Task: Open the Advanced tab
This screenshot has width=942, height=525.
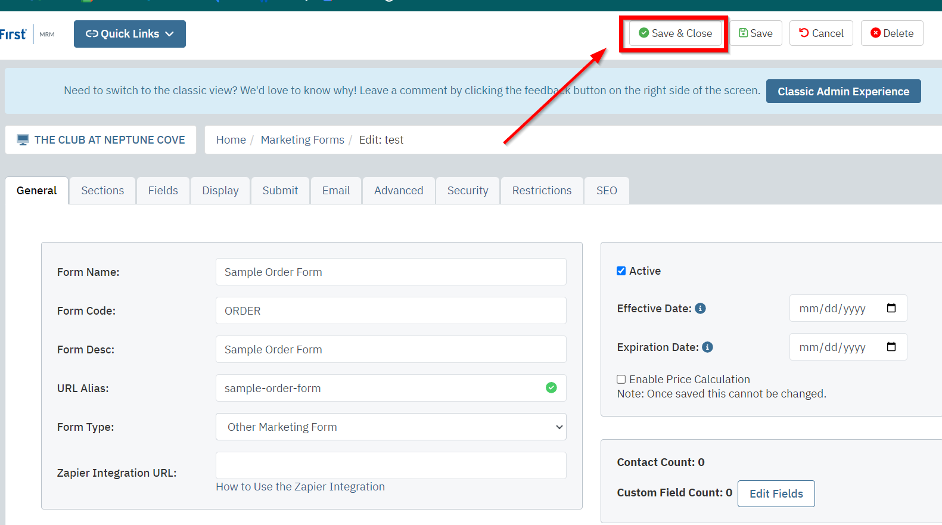Action: click(399, 191)
